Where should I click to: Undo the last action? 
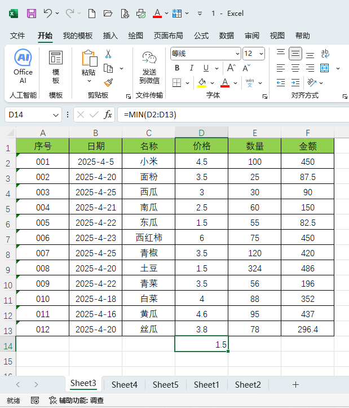[48, 14]
